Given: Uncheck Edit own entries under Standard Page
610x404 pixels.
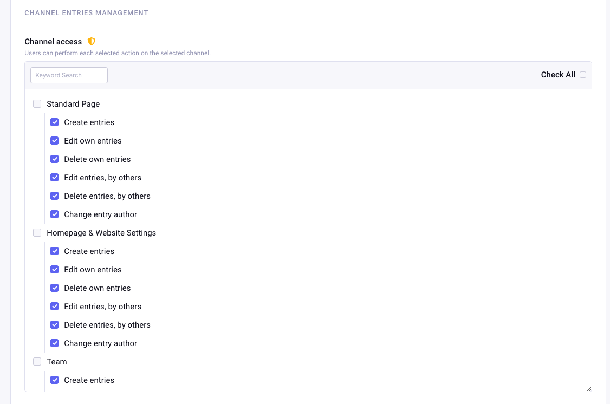Looking at the screenshot, I should [x=55, y=140].
